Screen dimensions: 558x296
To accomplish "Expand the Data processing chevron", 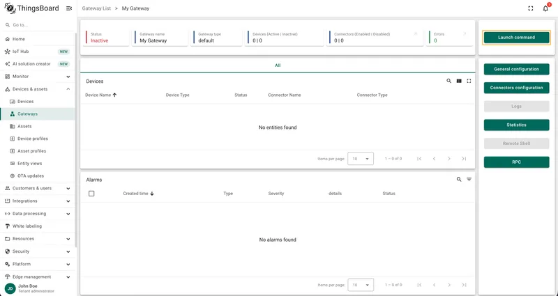I will tap(68, 214).
